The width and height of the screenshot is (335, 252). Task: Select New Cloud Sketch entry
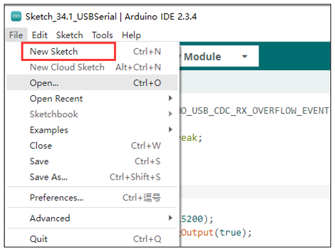tap(92, 67)
